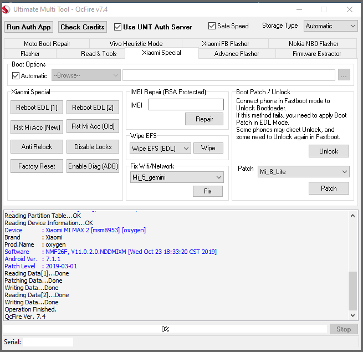Switch to the Firmware Extractor tab
Viewport: 363px width, 352px height.
click(x=316, y=54)
